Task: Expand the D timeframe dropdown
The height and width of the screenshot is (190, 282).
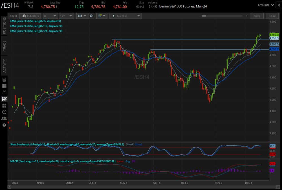Action: click(x=50, y=16)
